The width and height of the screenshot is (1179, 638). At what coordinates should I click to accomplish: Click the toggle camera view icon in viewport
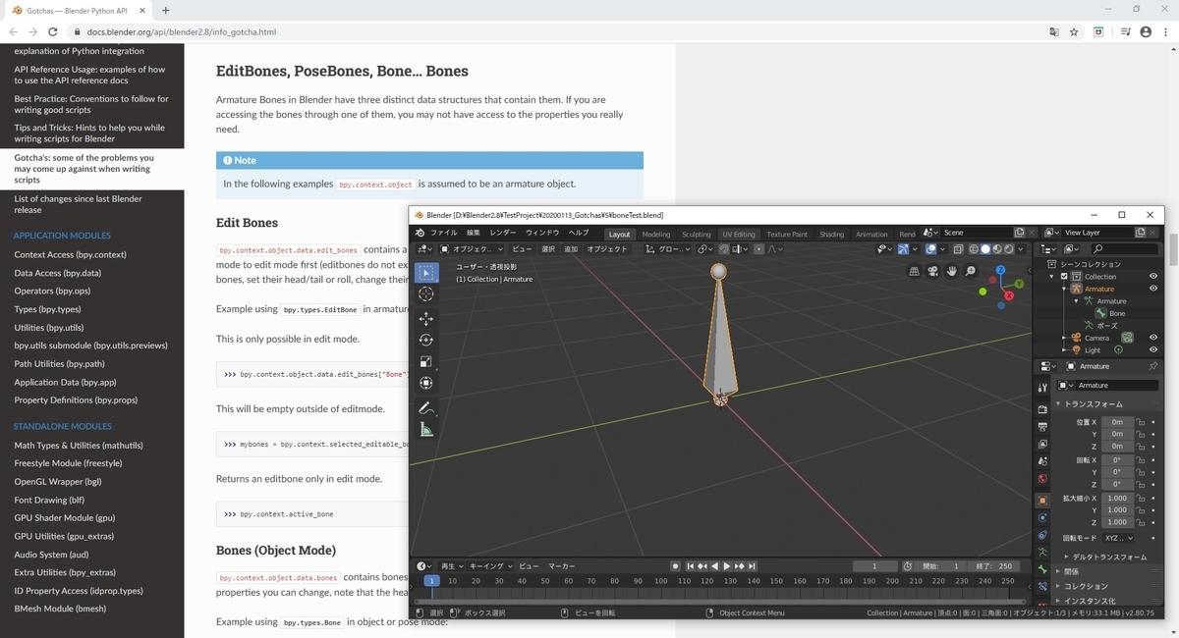[932, 271]
